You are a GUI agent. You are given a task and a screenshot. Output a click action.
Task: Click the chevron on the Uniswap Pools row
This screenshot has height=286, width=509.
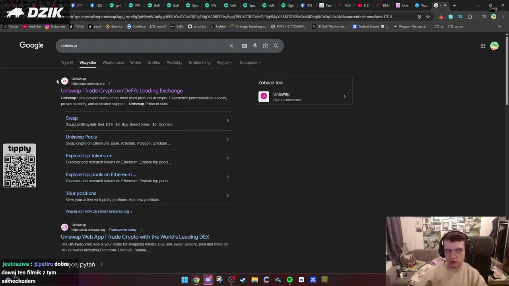(227, 139)
